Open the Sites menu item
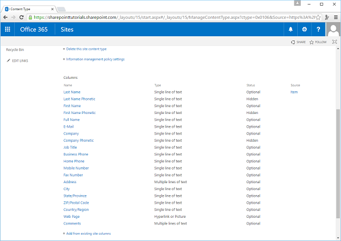This screenshot has height=241, width=341. click(x=67, y=29)
